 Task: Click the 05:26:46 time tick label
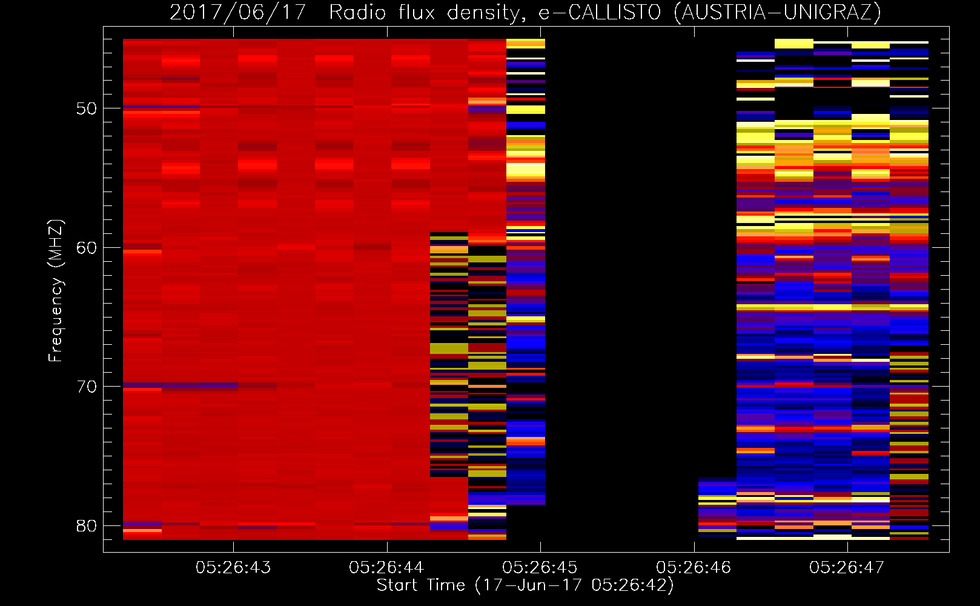694,568
